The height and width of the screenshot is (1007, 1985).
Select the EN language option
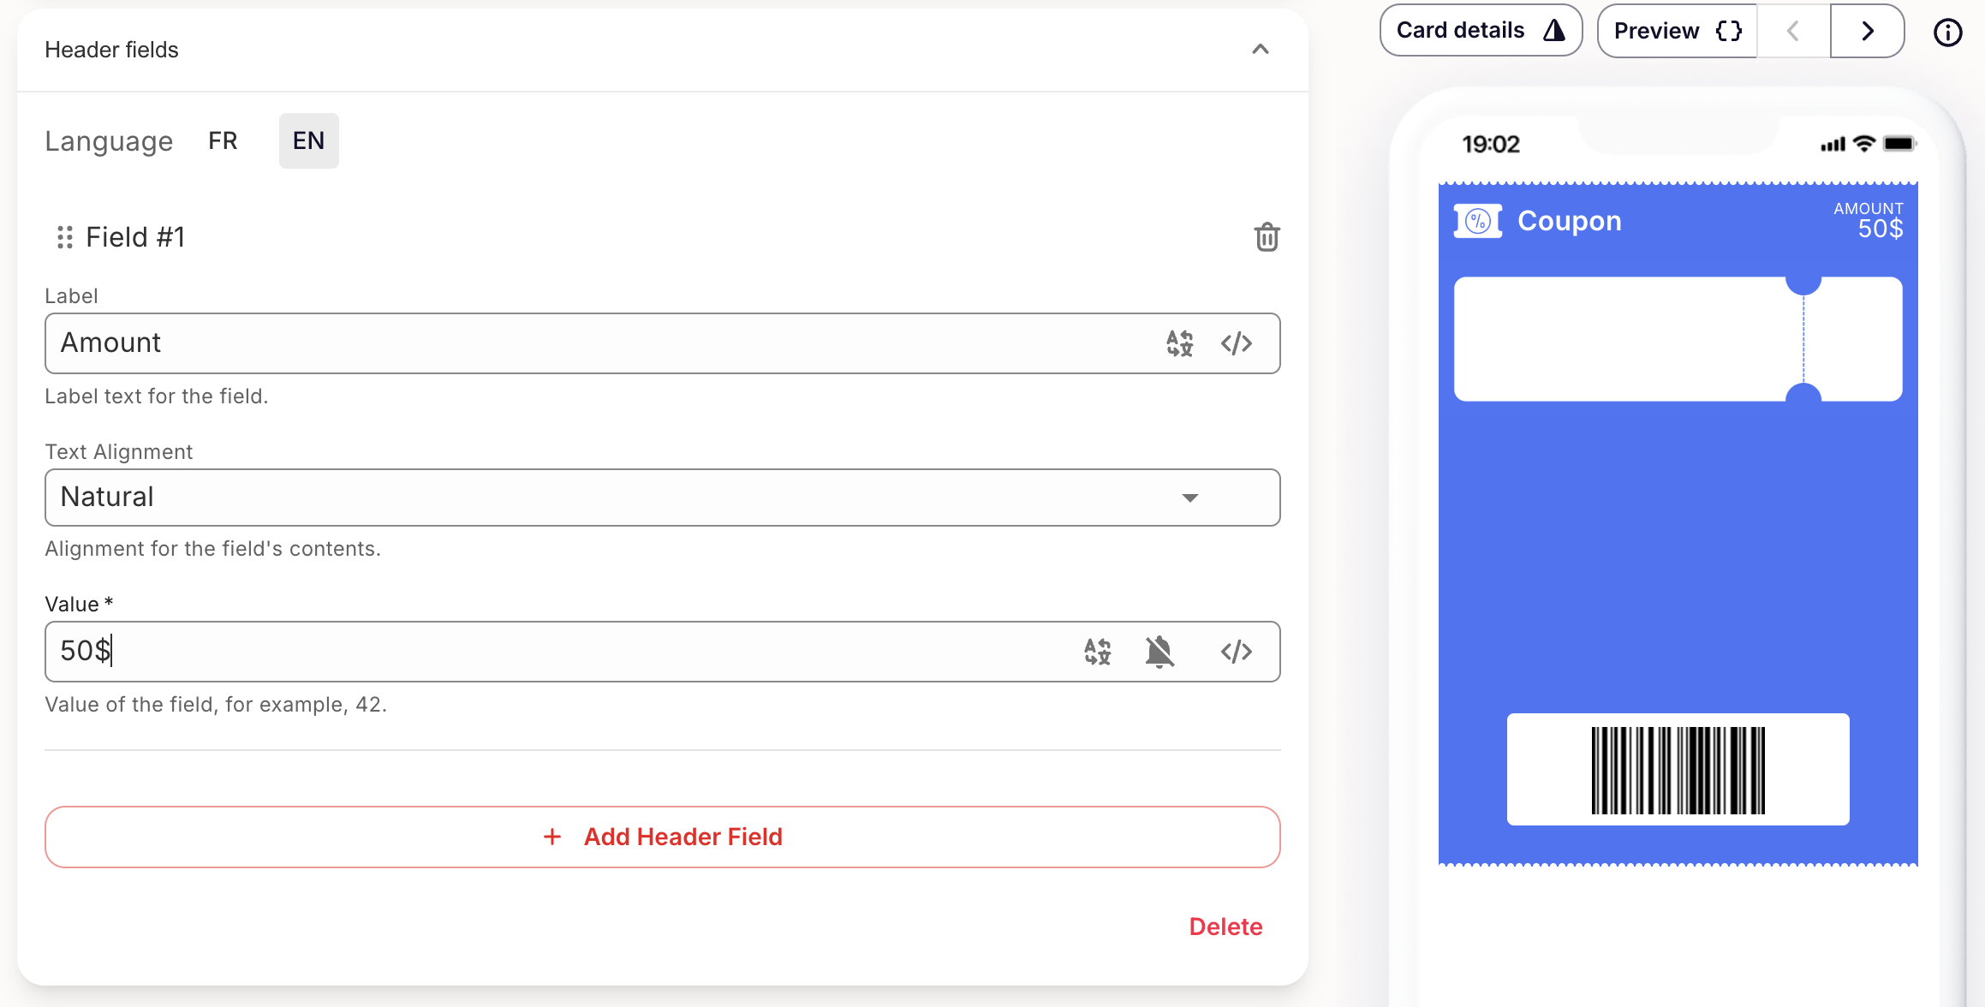[308, 140]
